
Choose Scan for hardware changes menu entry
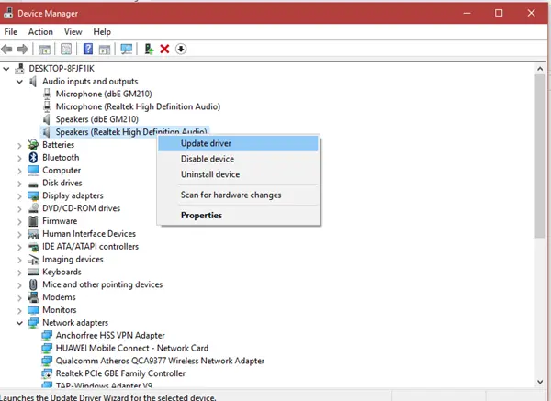click(238, 195)
